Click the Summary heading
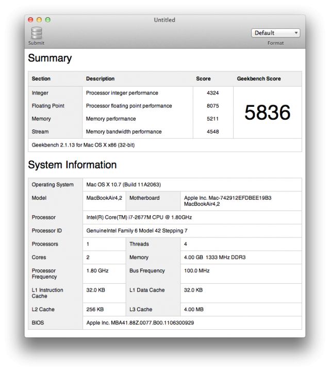Image resolution: width=330 pixels, height=372 pixels. tap(50, 58)
